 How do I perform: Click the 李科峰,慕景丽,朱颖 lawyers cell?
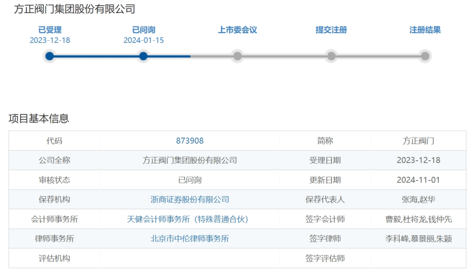pos(418,238)
